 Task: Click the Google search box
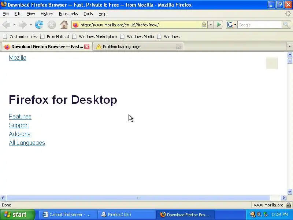259,25
